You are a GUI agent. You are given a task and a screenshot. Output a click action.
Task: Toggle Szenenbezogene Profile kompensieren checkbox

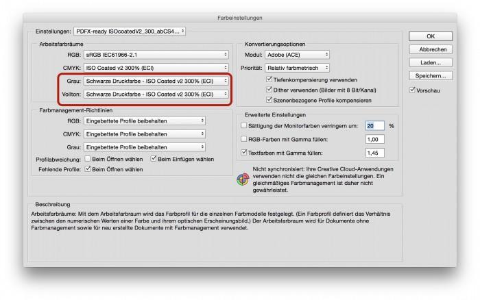[269, 100]
